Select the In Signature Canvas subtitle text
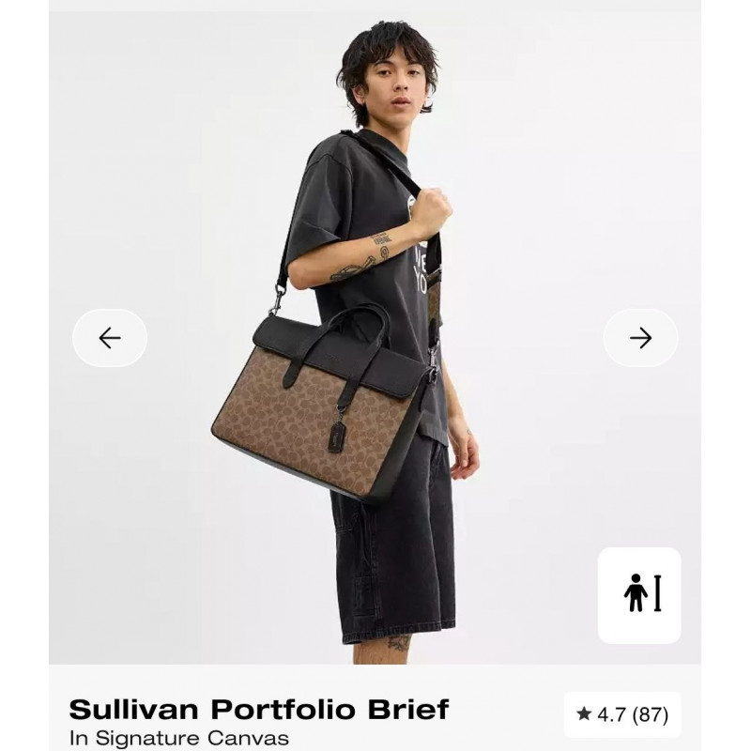 (179, 738)
